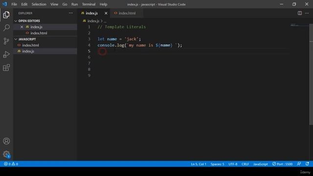Viewport: 313px width, 176px height.
Task: Click the VS Code logo icon
Action: pos(4,4)
